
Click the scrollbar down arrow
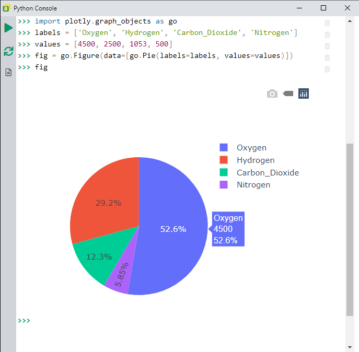tap(350, 347)
